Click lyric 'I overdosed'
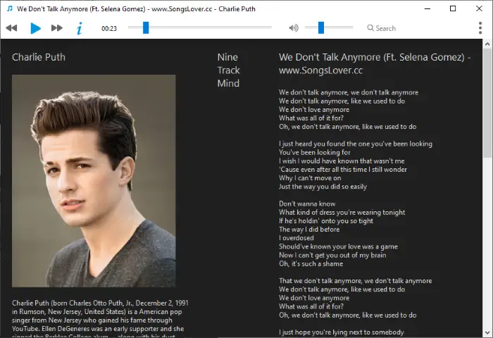The image size is (493, 338). click(297, 238)
